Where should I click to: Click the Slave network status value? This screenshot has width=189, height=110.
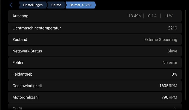click(172, 51)
